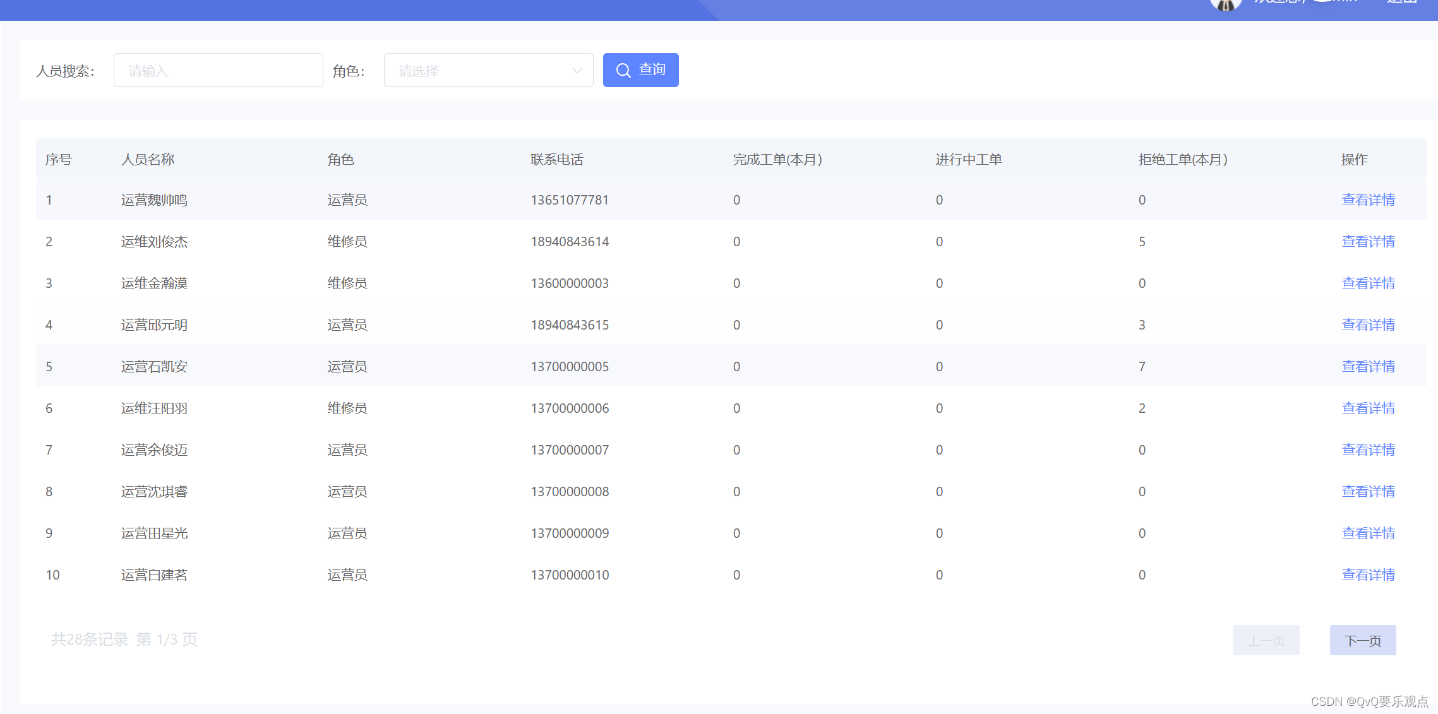This screenshot has width=1438, height=714.
Task: View details for 运维汪阳羽
Action: tap(1368, 408)
